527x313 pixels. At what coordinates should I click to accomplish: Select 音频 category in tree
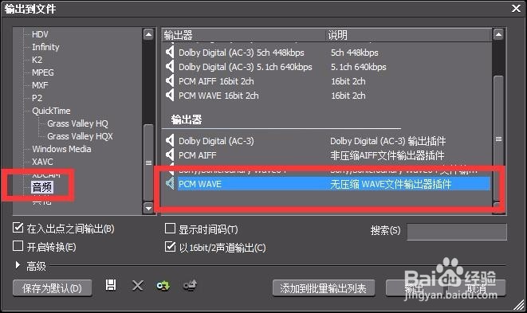point(42,187)
